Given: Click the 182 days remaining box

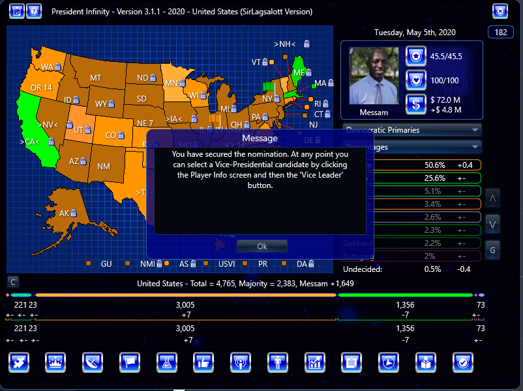Looking at the screenshot, I should pyautogui.click(x=500, y=33).
